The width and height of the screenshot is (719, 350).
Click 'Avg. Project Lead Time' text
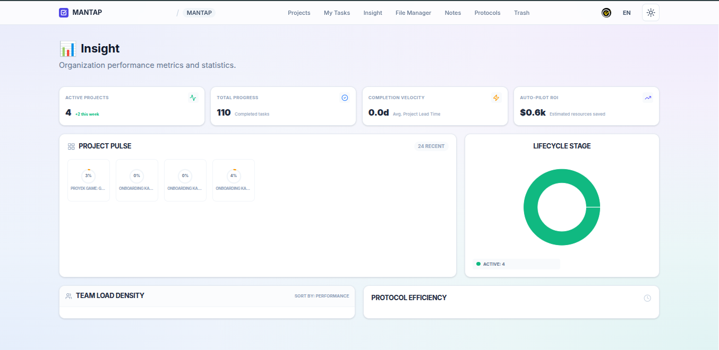click(416, 114)
